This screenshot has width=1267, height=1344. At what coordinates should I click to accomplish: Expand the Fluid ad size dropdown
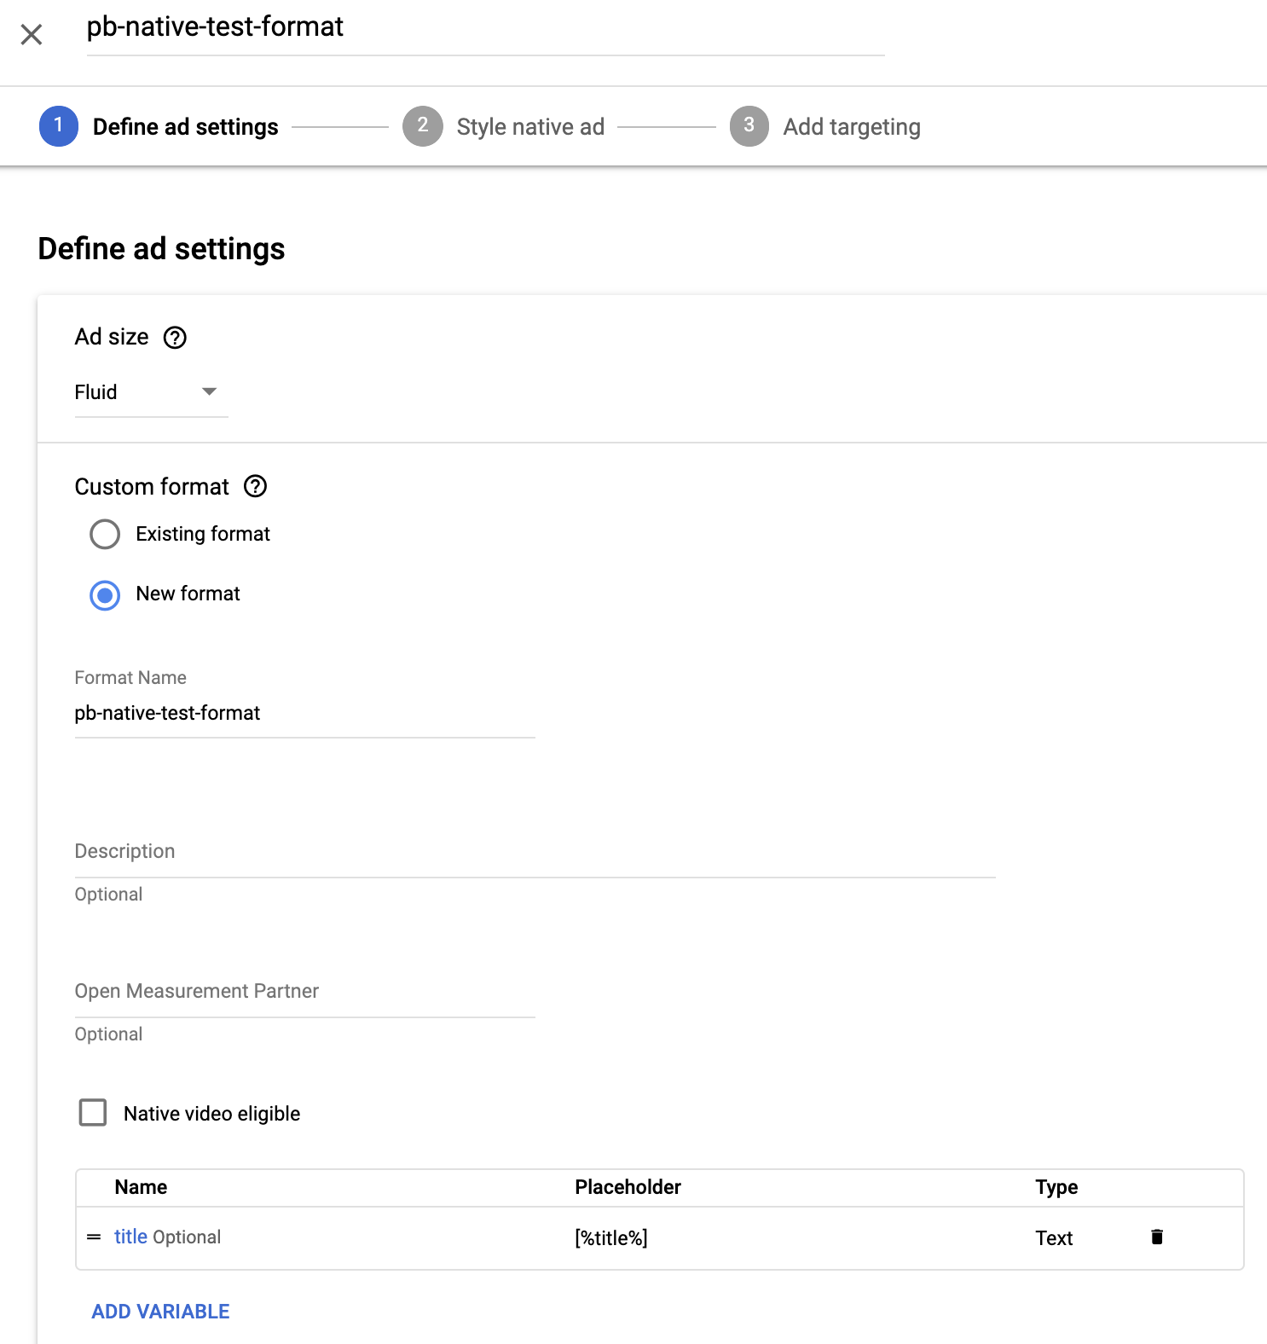(x=151, y=392)
